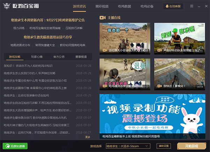Image resolution: width=210 pixels, height=152 pixels.
Task: Open the 视力训练 link
Action: point(19,28)
